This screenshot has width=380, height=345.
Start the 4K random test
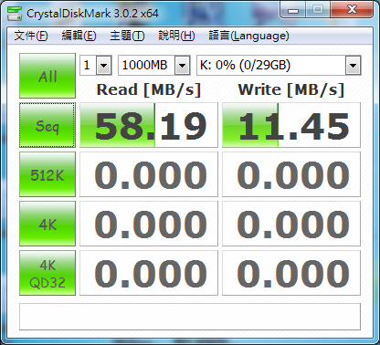click(x=47, y=224)
